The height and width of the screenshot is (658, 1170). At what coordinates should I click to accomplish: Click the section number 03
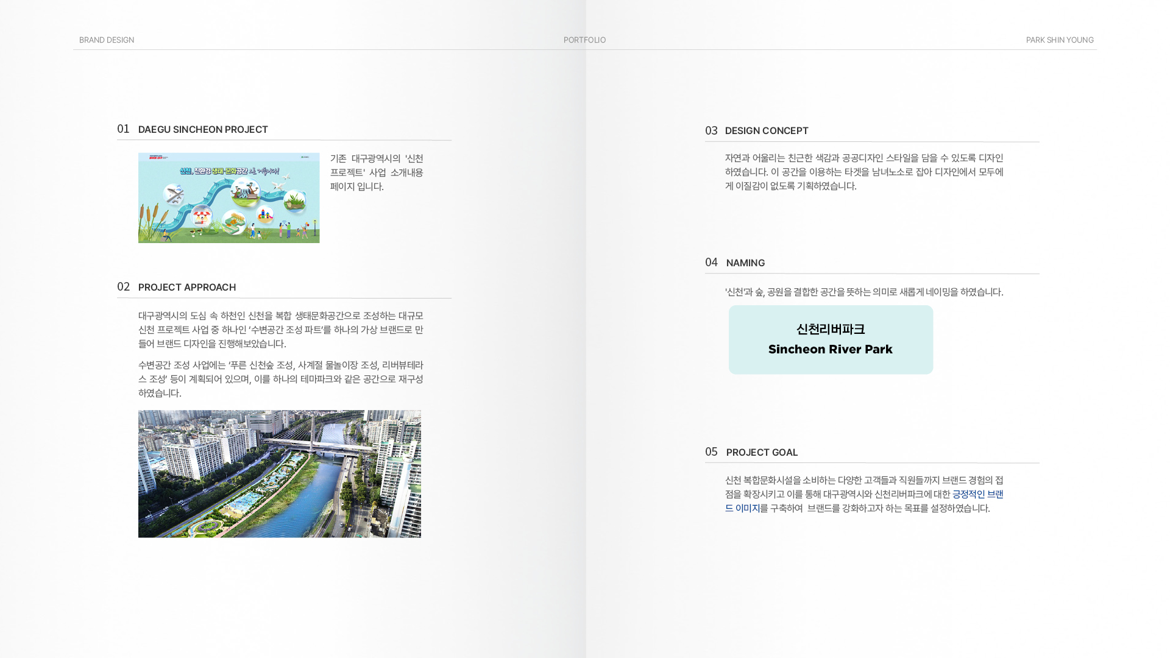coord(711,131)
